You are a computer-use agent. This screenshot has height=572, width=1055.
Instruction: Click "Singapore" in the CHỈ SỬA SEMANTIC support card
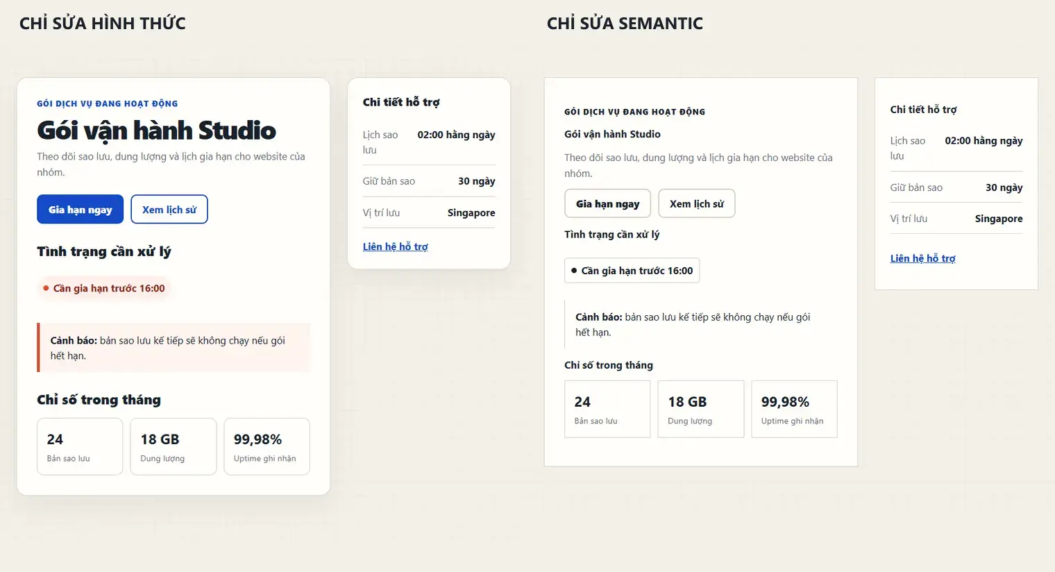999,219
